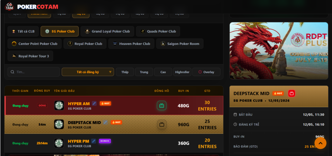
Task: Open the green TV clock icon for HYPER AM
Action: click(162, 106)
